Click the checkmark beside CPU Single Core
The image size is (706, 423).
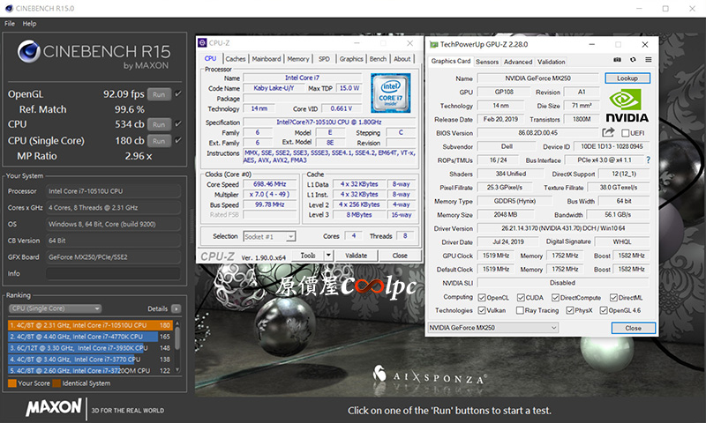178,140
